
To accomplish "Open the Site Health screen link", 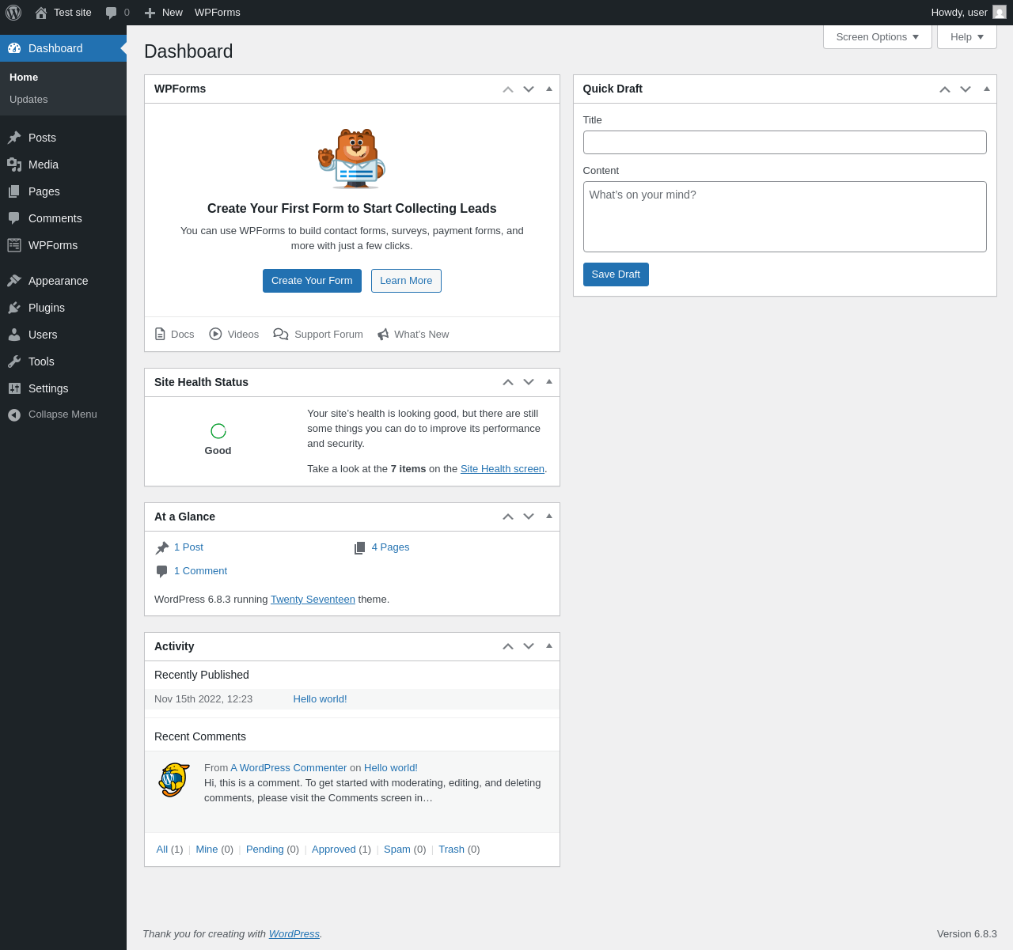I will (503, 469).
